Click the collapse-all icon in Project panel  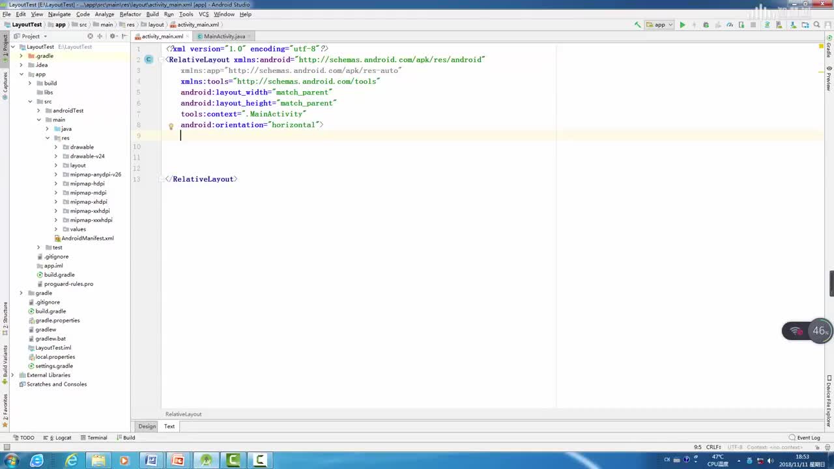point(100,36)
